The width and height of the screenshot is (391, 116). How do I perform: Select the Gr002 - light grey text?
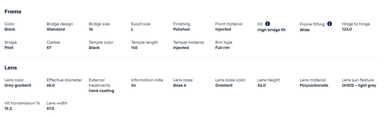coord(359,85)
